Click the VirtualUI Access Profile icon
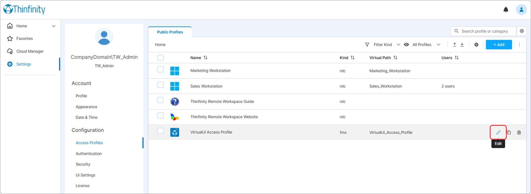This screenshot has width=531, height=194. 175,132
